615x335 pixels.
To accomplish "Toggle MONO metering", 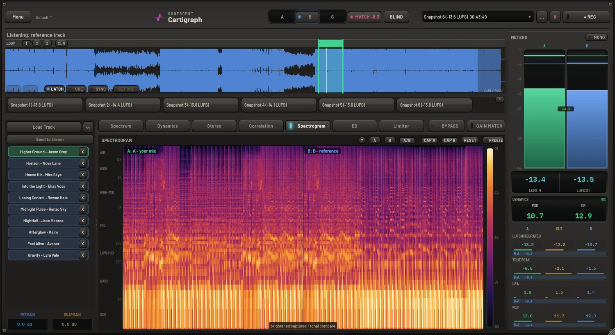I will click(596, 37).
